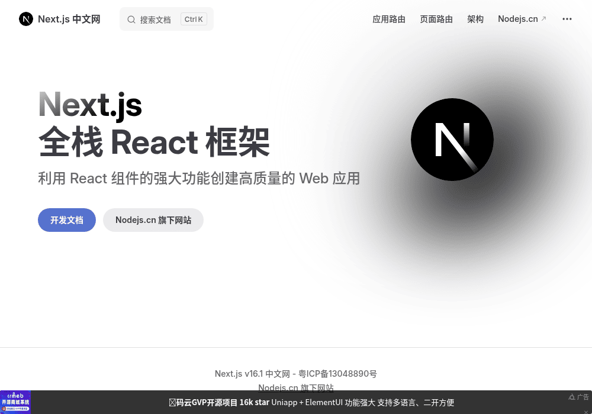
Task: Click the Nodejs.cn external link arrow icon
Action: pos(543,18)
